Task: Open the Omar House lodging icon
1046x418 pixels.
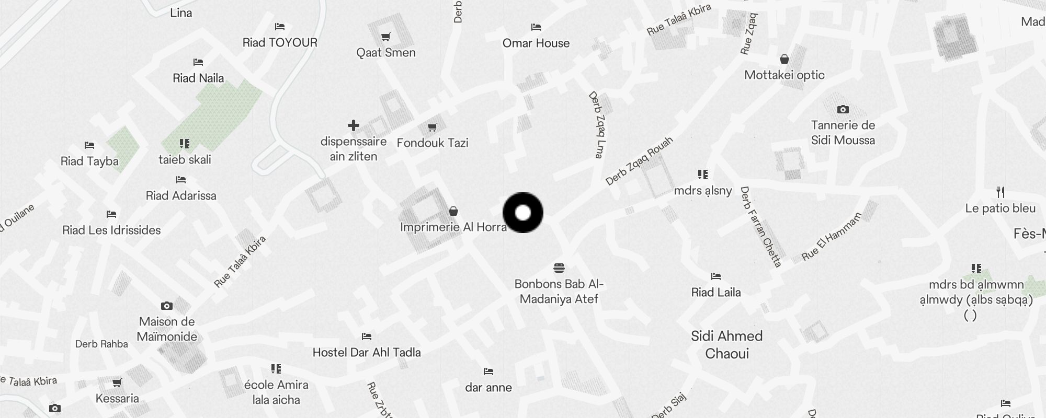Action: point(536,27)
